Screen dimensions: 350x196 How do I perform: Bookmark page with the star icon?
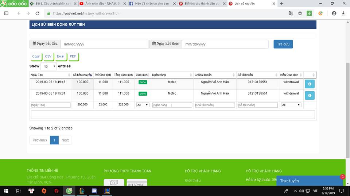click(300, 13)
